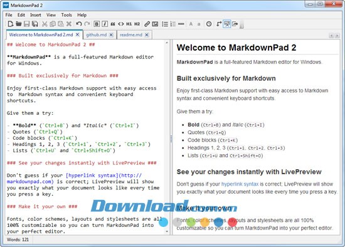This screenshot has width=345, height=247.
Task: Delete selection with the X toolbar icon
Action: point(69,24)
